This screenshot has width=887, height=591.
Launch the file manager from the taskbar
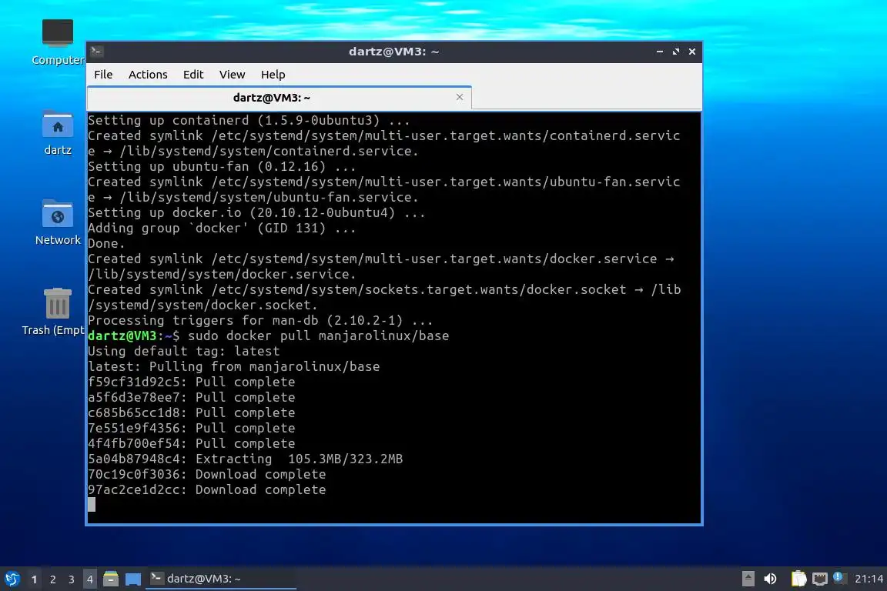coord(111,579)
